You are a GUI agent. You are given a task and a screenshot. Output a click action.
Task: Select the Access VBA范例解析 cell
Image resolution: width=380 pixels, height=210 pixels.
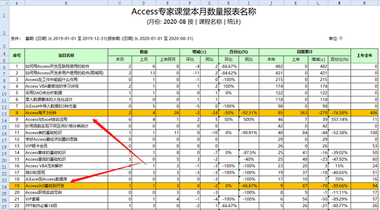pyautogui.click(x=66, y=166)
